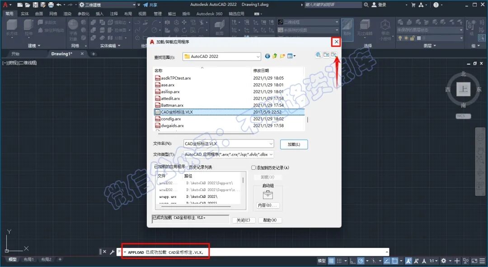Toggle annotation visibility icon in the status bar

pyautogui.click(x=408, y=261)
